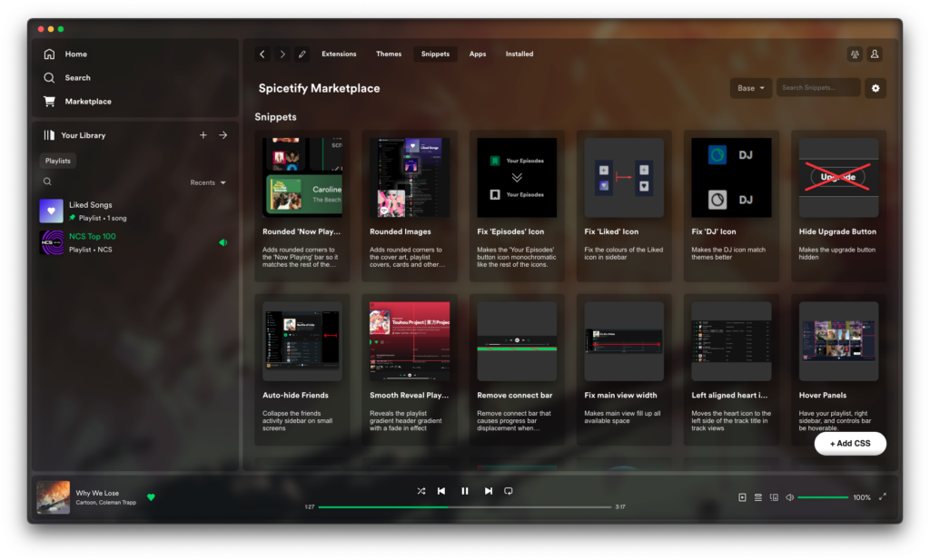Toggle repeat playback
930x560 pixels.
tap(509, 491)
